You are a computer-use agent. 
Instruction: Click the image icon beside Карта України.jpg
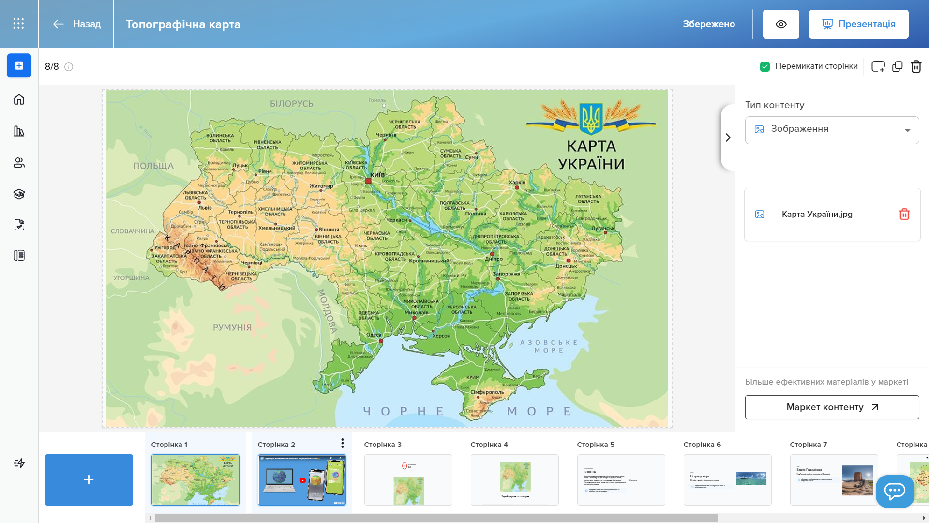760,214
